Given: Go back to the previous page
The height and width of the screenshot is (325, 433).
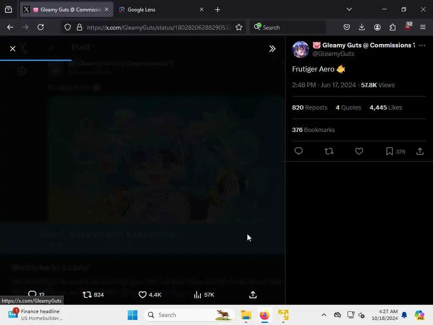Looking at the screenshot, I should tap(10, 27).
